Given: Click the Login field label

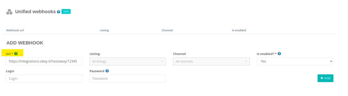Looking at the screenshot, I should point(10,71).
